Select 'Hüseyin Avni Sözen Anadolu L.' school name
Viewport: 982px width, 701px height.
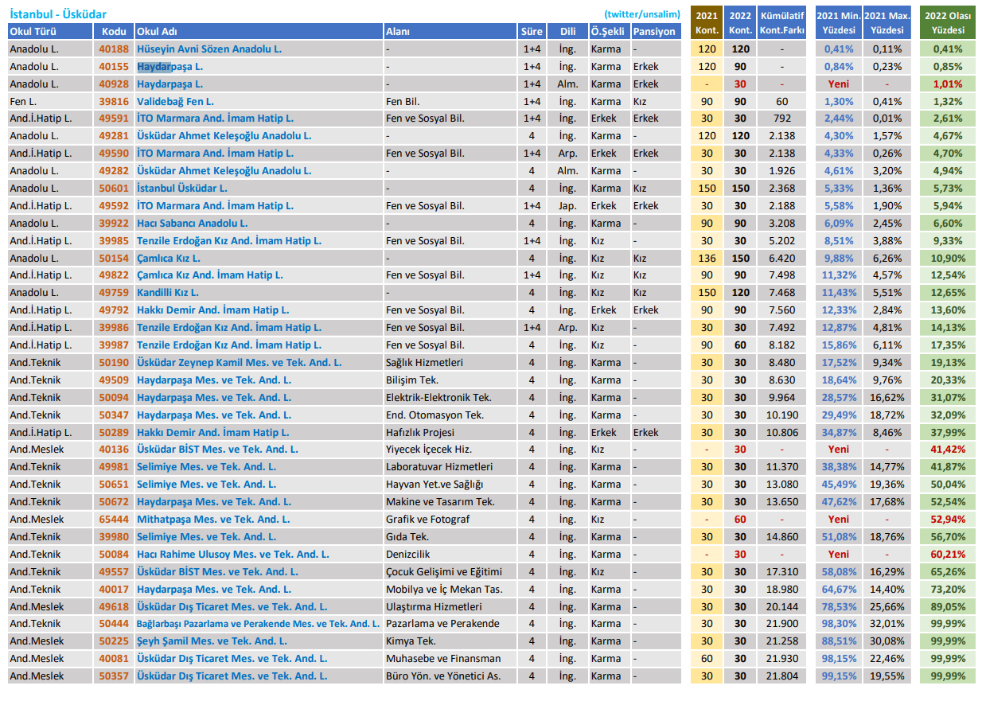(x=209, y=49)
